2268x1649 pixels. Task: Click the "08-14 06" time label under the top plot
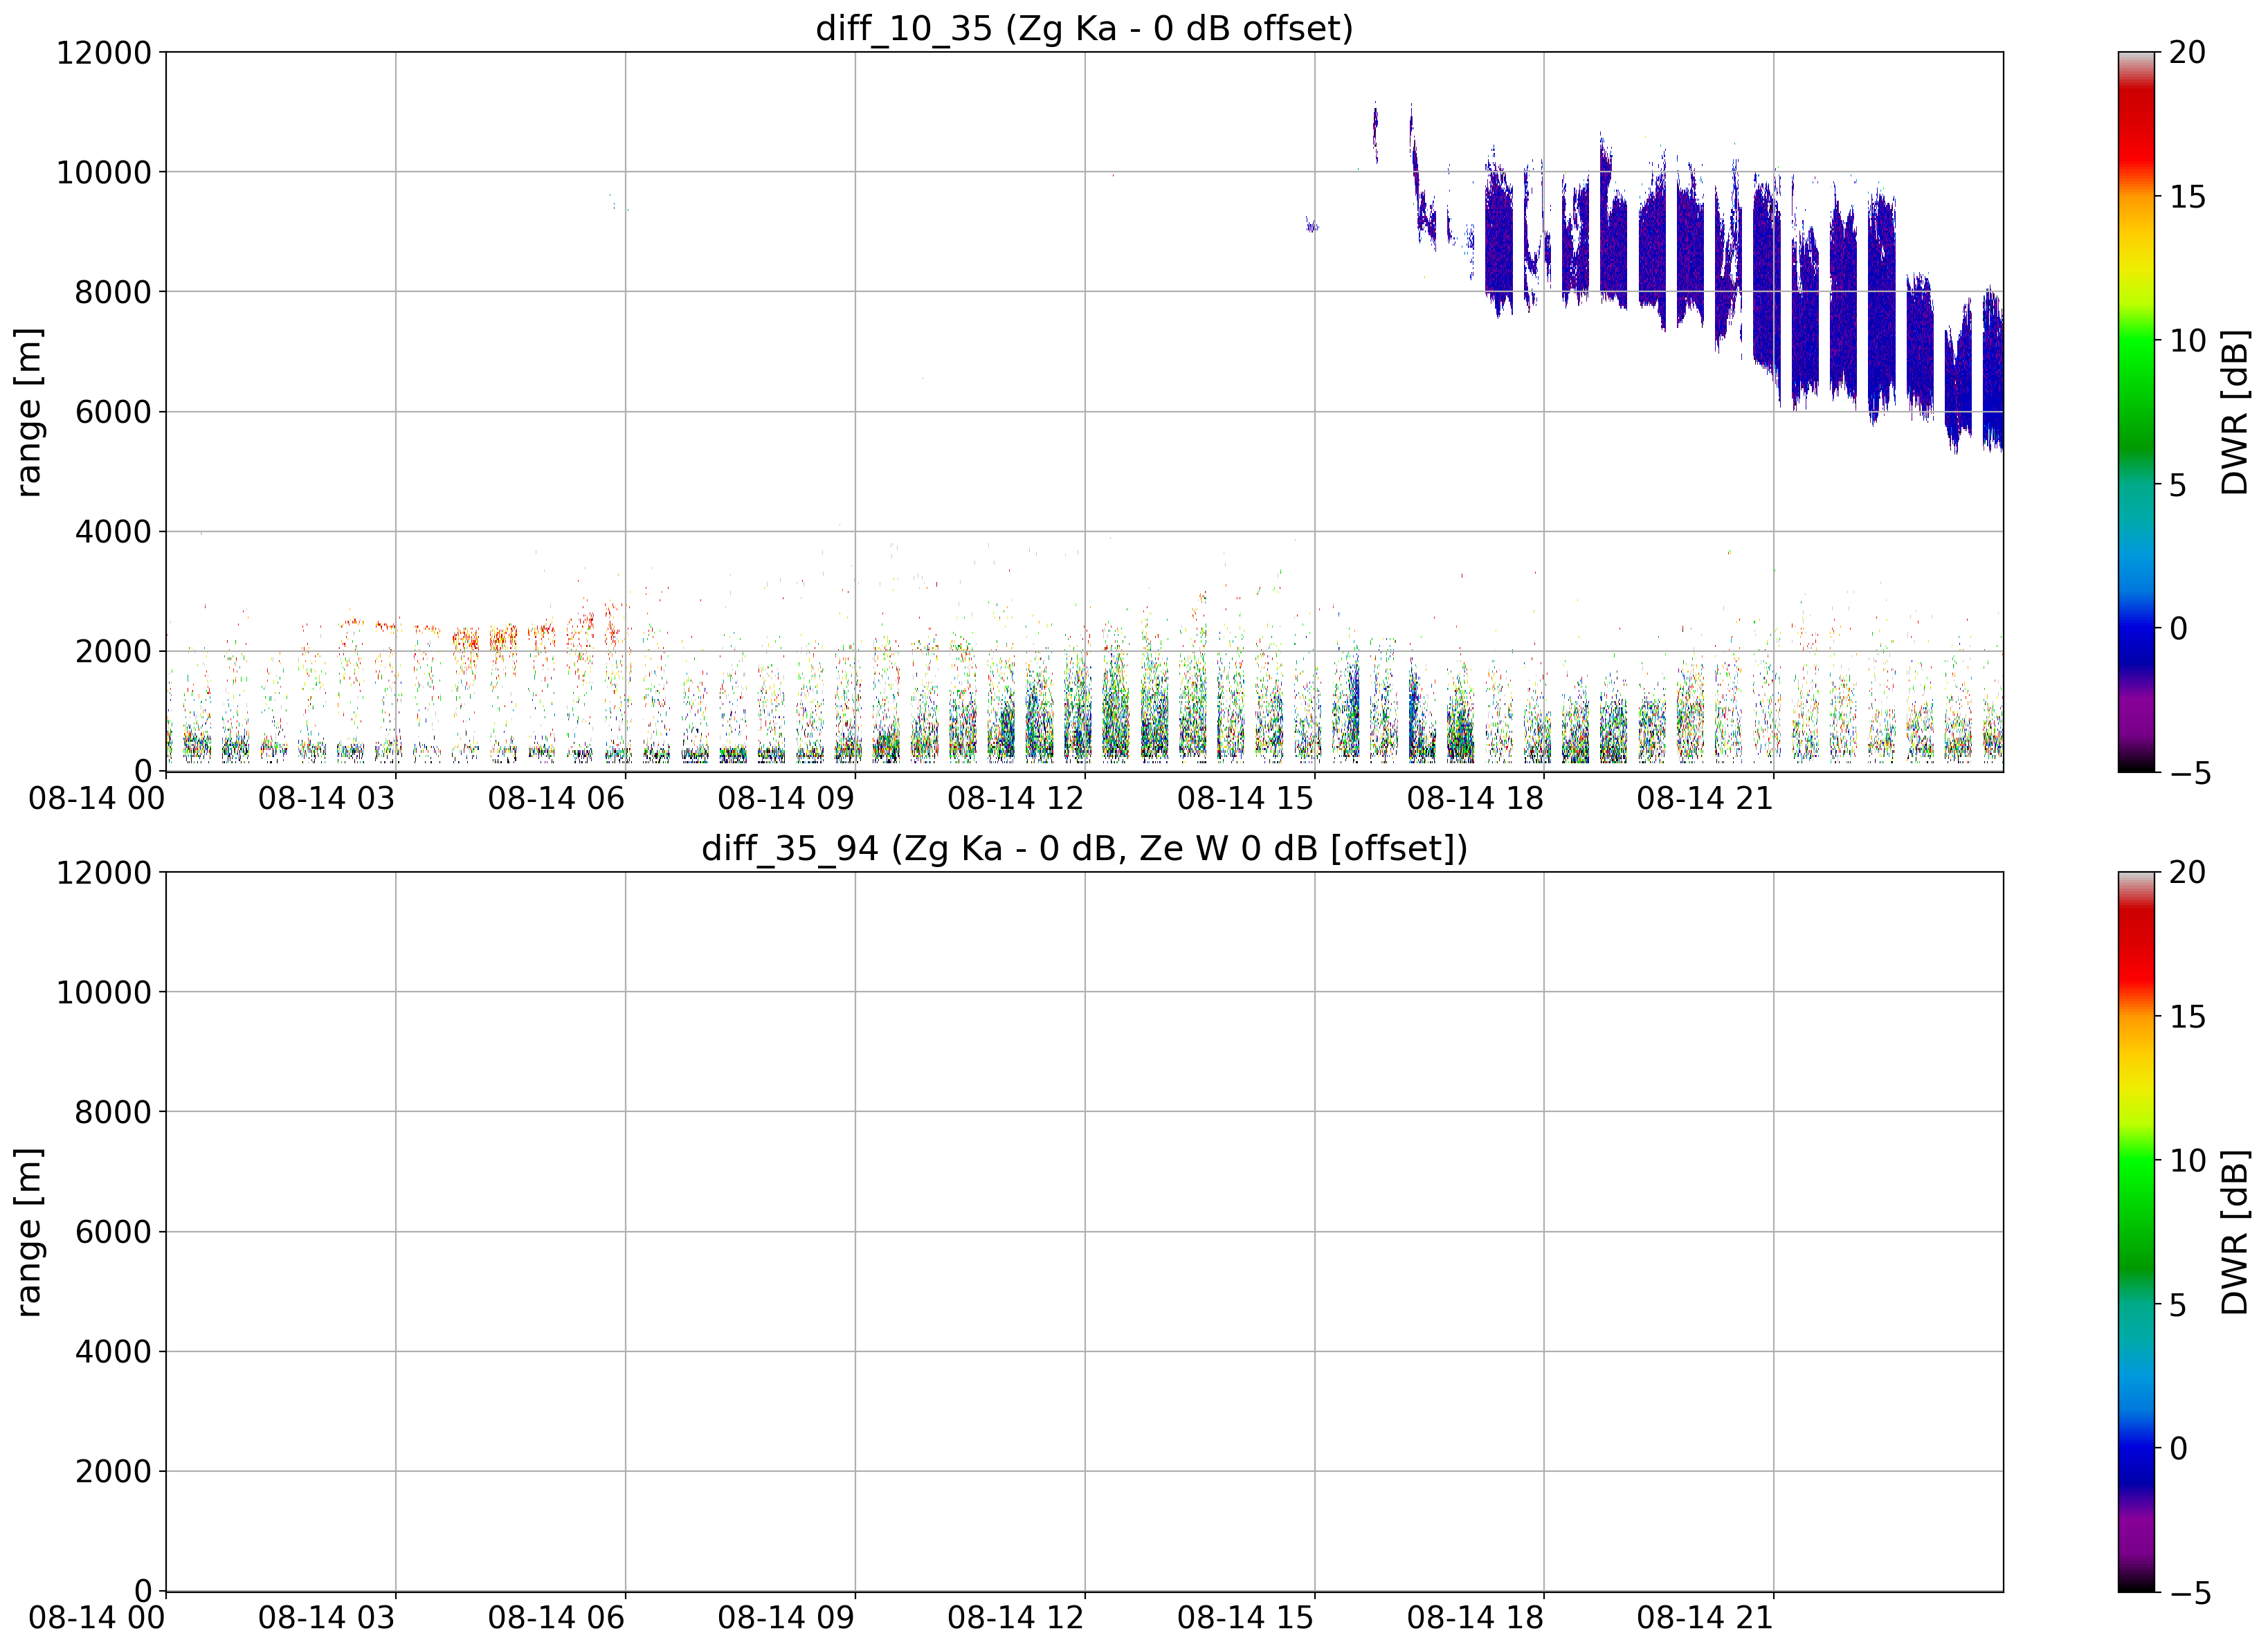[556, 798]
